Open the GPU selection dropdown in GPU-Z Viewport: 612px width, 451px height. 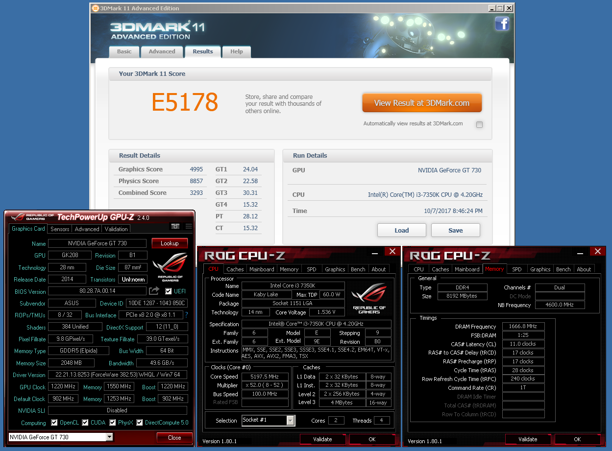[109, 437]
